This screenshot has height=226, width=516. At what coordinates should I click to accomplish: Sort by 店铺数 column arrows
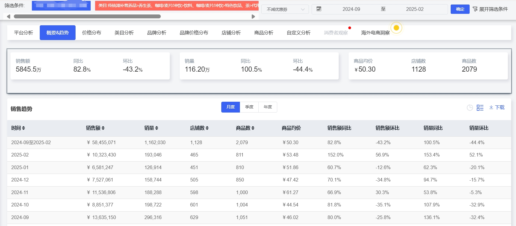207,128
